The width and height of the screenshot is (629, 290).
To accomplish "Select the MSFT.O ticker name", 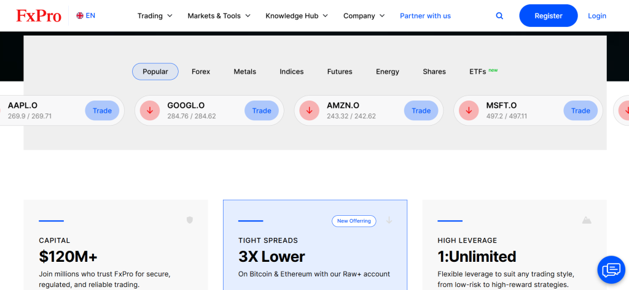I will [x=501, y=105].
